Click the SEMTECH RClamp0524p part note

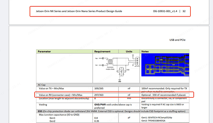(157, 117)
